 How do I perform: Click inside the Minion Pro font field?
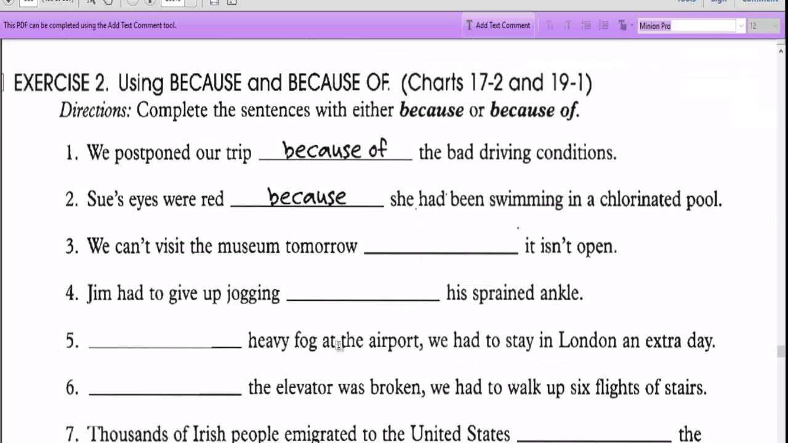click(687, 26)
